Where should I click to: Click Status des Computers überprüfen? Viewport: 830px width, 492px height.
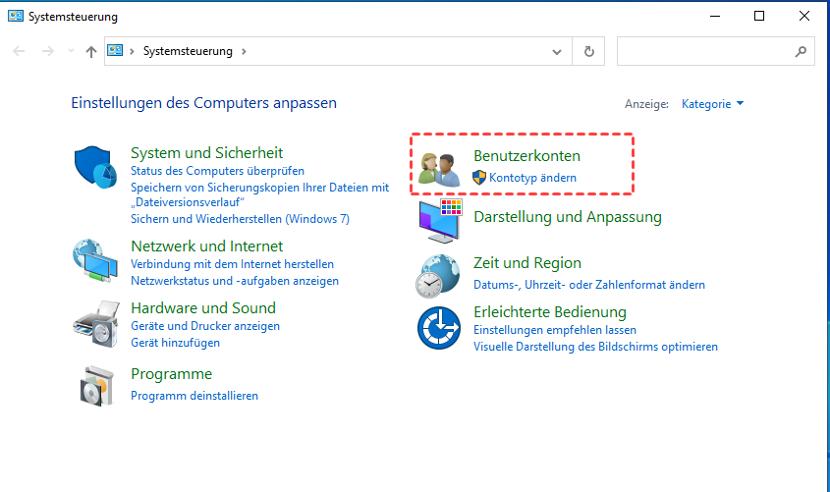click(217, 171)
